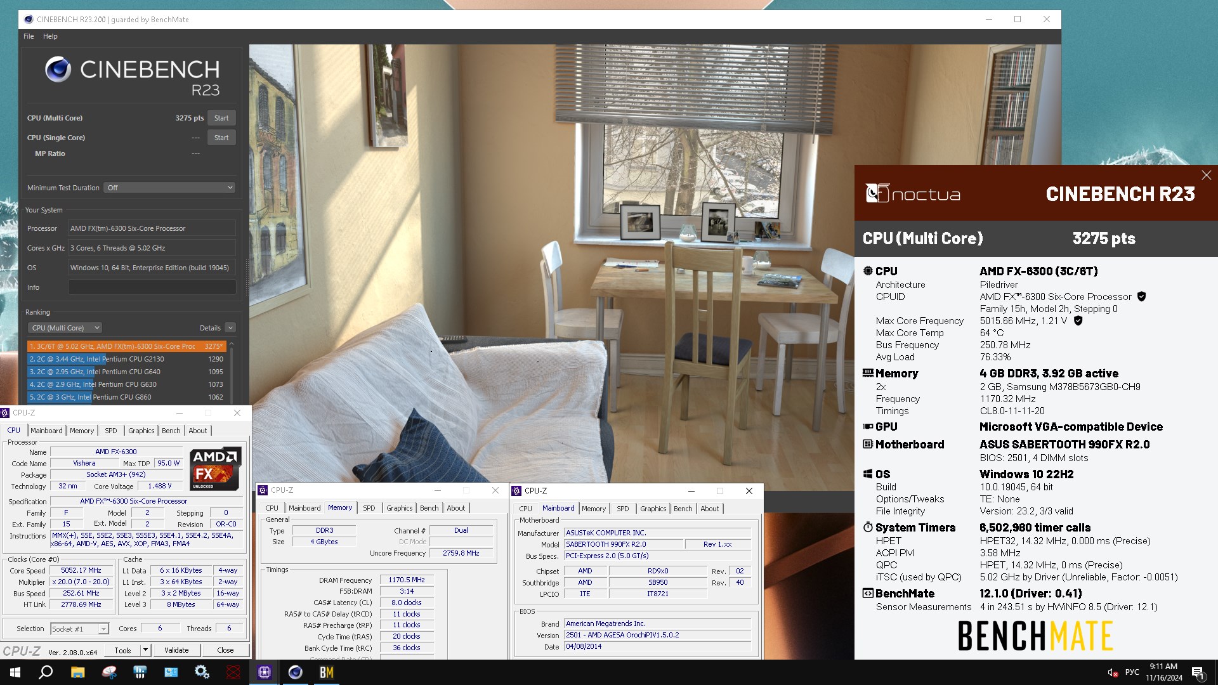Click the System Timers clock icon

(x=868, y=528)
